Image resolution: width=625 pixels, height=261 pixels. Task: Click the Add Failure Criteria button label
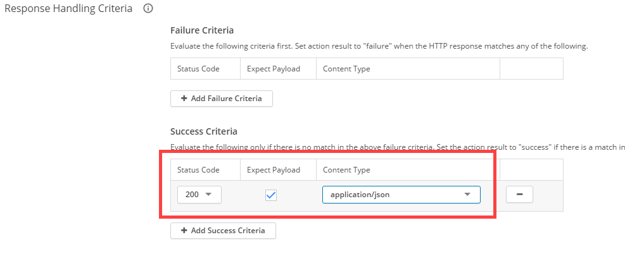[x=227, y=99]
